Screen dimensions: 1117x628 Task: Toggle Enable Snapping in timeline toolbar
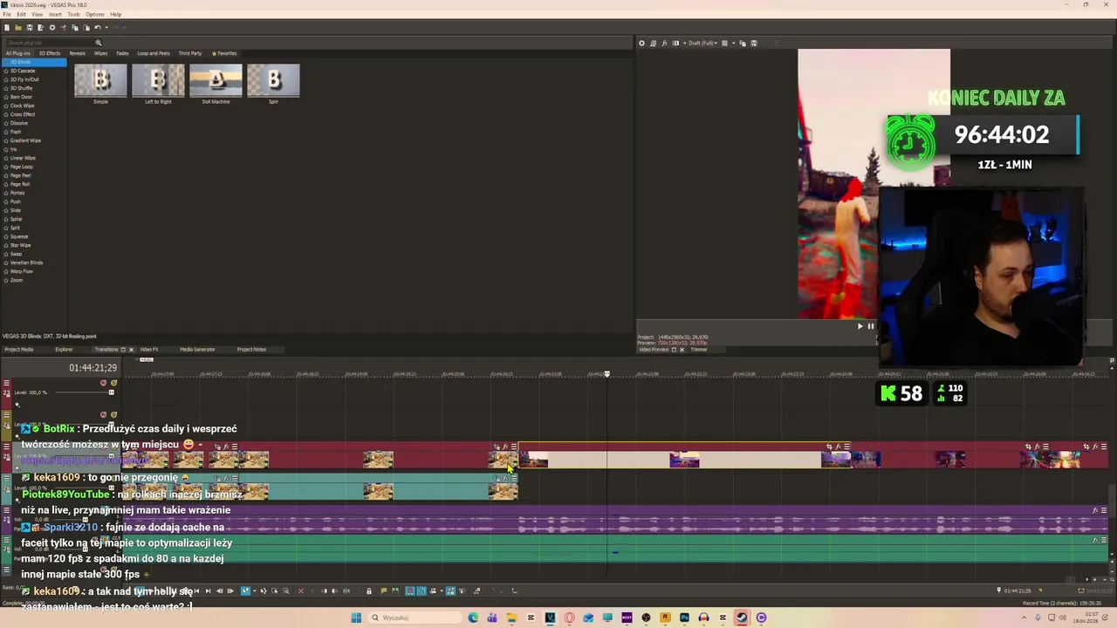pyautogui.click(x=409, y=590)
